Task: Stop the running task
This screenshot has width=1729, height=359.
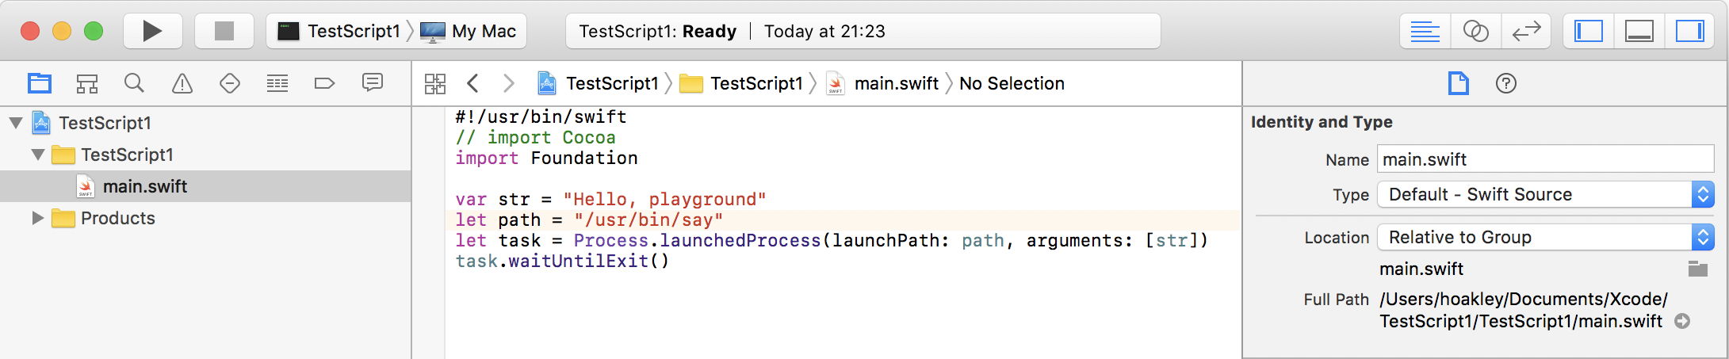Action: point(224,31)
